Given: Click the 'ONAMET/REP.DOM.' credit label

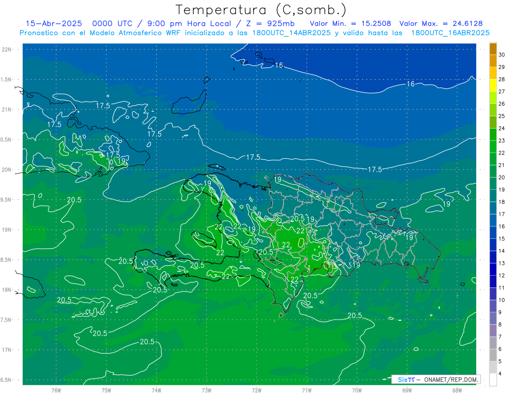Looking at the screenshot, I should pyautogui.click(x=451, y=379).
